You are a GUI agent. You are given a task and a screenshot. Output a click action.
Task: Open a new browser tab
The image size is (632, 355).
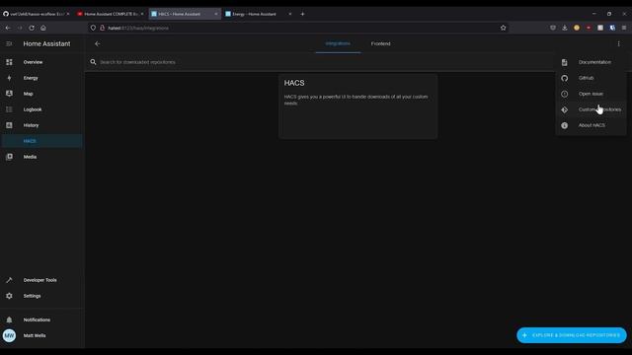[x=302, y=14]
